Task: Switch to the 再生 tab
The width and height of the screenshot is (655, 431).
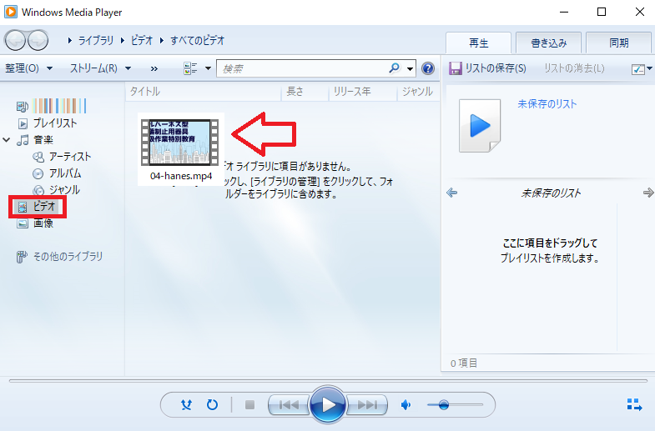Action: (479, 43)
